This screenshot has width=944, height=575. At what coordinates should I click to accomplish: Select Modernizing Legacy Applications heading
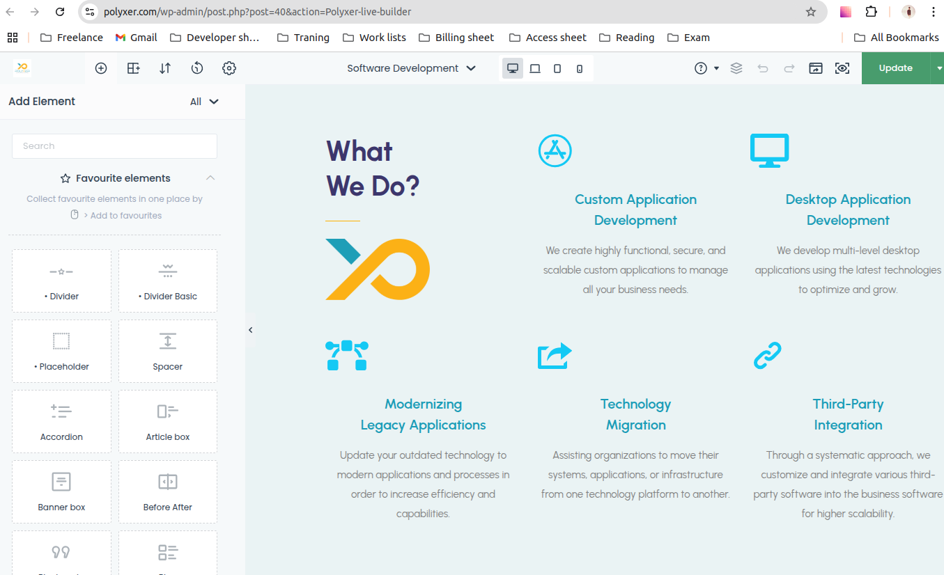pyautogui.click(x=423, y=414)
